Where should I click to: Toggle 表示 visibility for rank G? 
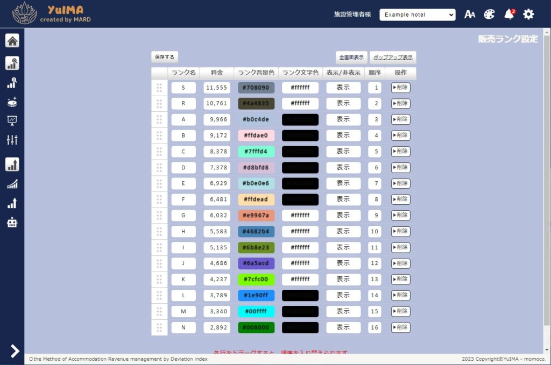(343, 216)
